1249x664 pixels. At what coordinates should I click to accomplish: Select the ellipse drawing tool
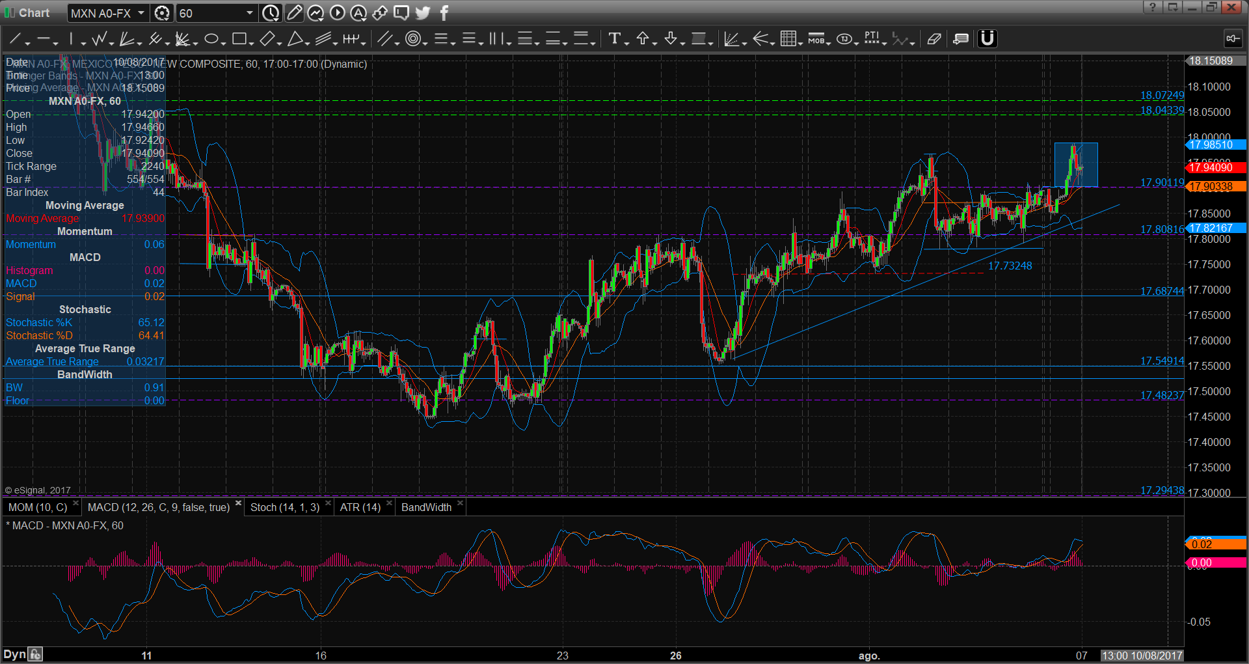(211, 39)
